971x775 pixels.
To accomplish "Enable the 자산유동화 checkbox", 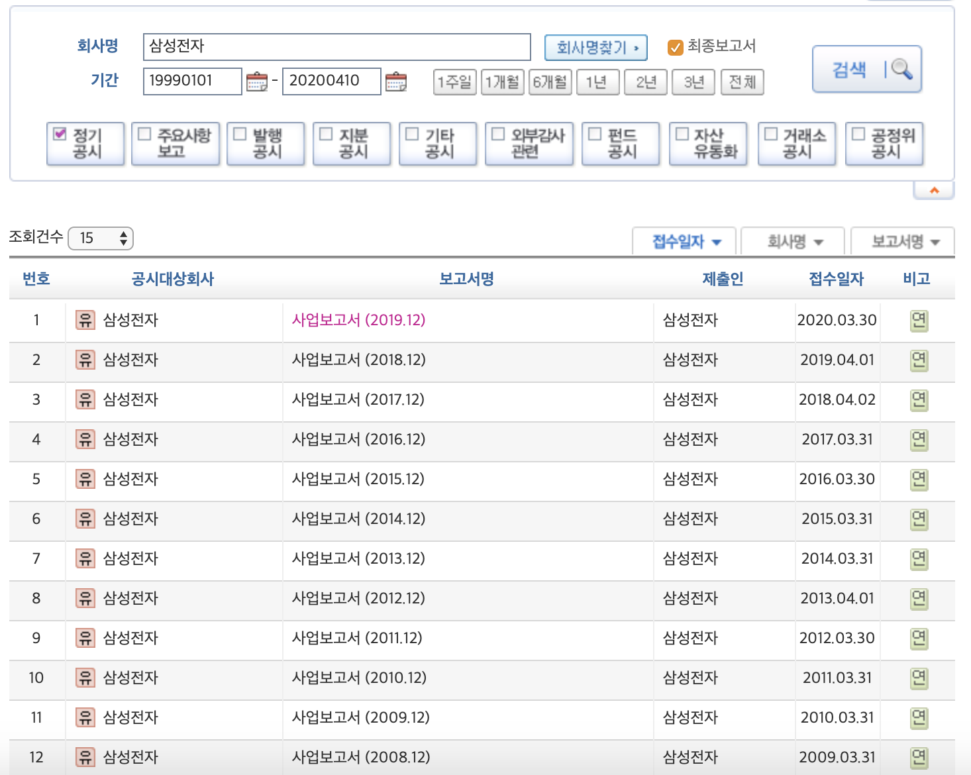I will [x=682, y=134].
